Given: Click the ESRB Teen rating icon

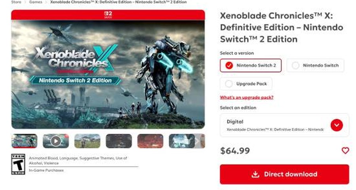Looking at the screenshot, I should tap(18, 164).
